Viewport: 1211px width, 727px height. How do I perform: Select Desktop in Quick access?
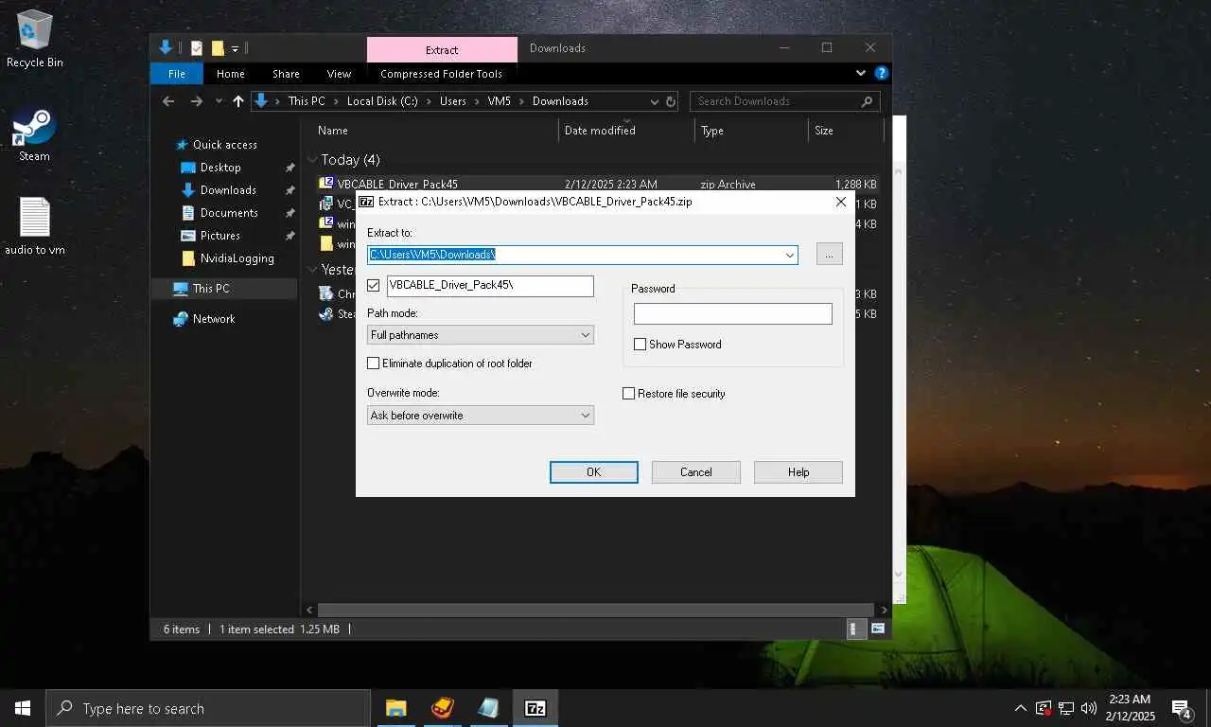coord(220,168)
